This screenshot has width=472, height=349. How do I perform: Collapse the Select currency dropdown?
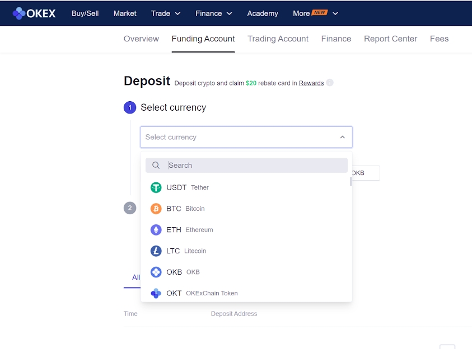pyautogui.click(x=342, y=136)
